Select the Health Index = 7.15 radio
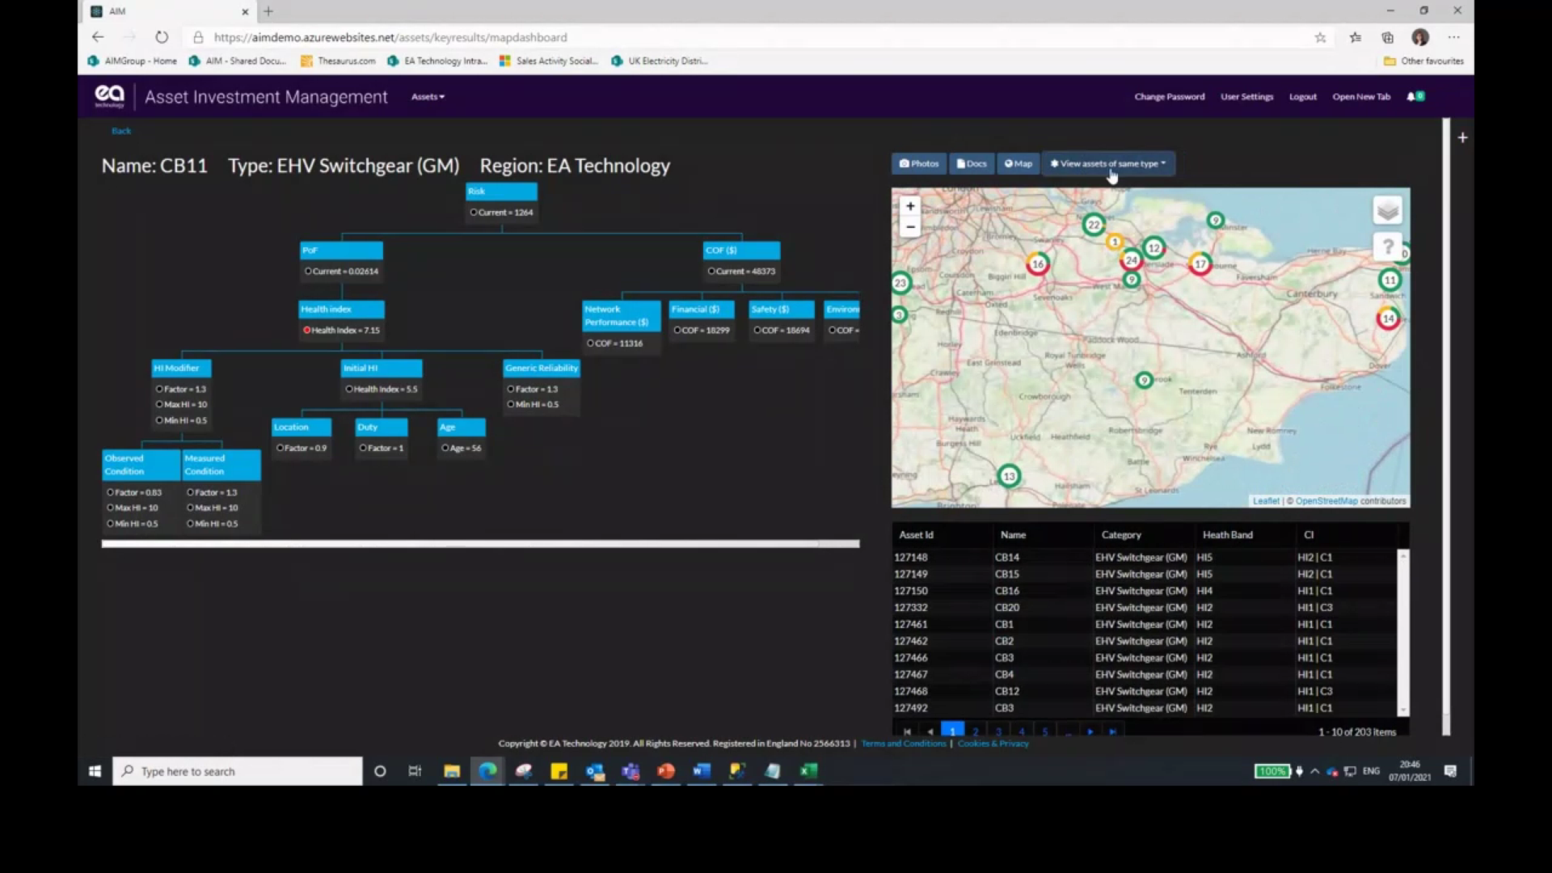The height and width of the screenshot is (873, 1552). click(307, 331)
